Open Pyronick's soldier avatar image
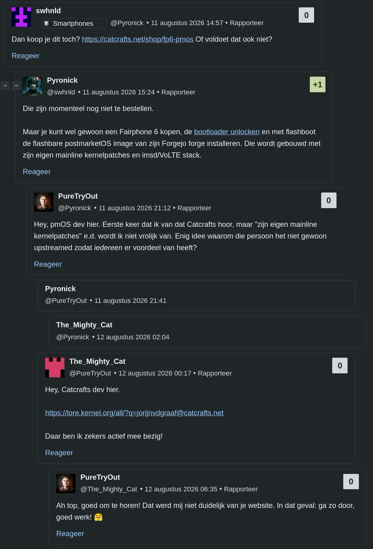373x549 pixels. (33, 86)
